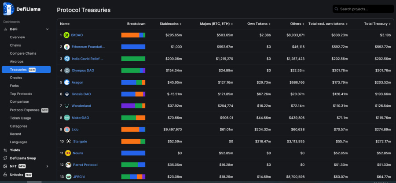Open the Airdrops sidebar item
The image size is (396, 183).
(16, 61)
